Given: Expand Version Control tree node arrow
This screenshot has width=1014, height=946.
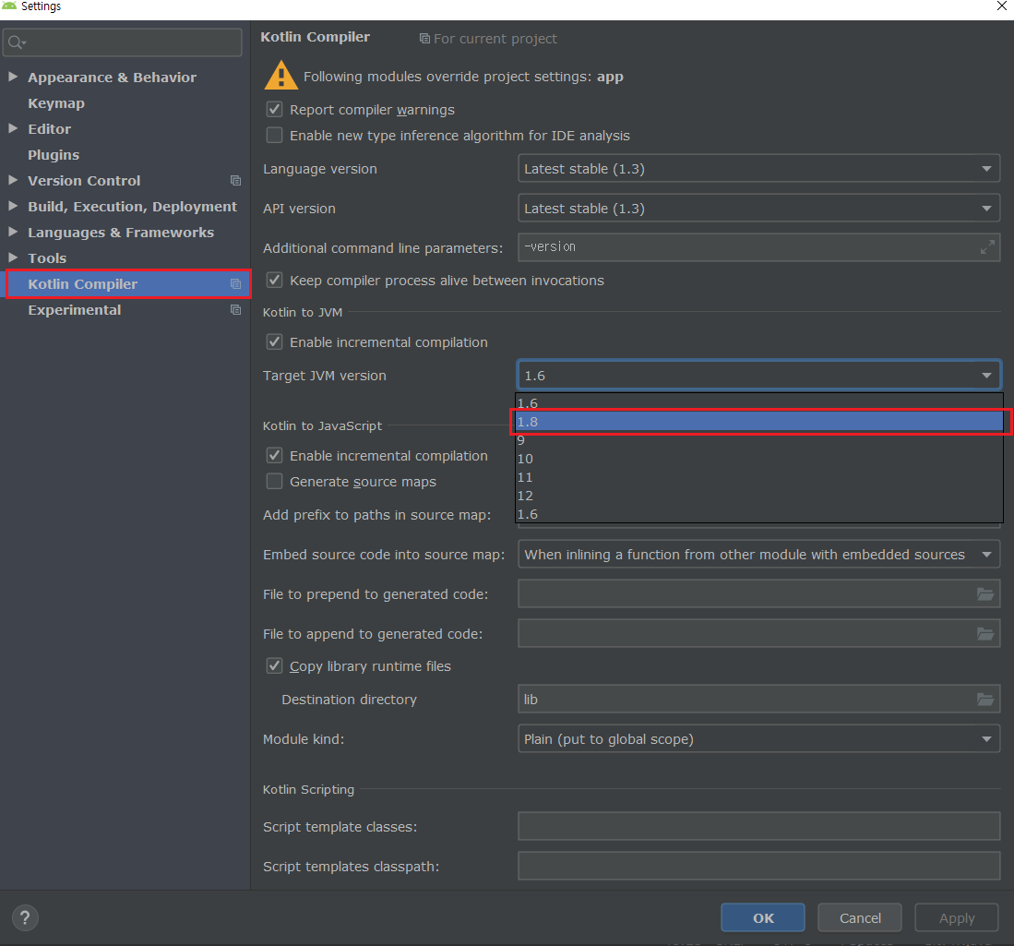Looking at the screenshot, I should tap(12, 180).
